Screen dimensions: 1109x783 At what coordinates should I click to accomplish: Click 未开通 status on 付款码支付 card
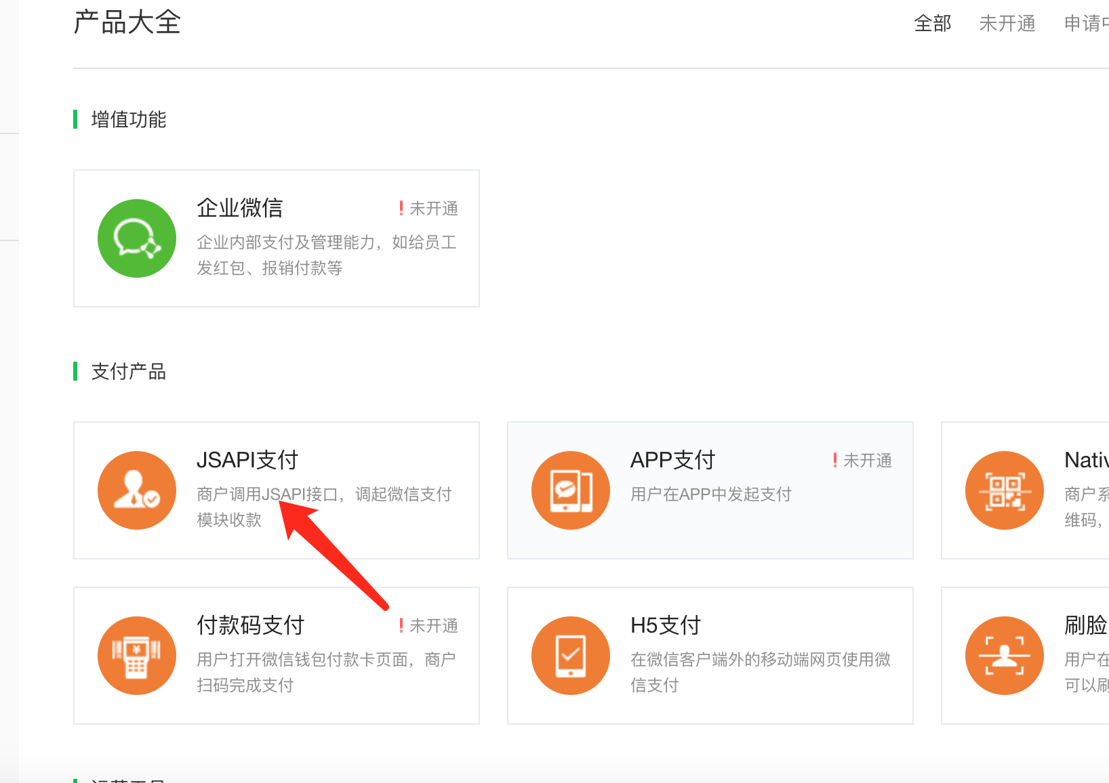(x=433, y=626)
